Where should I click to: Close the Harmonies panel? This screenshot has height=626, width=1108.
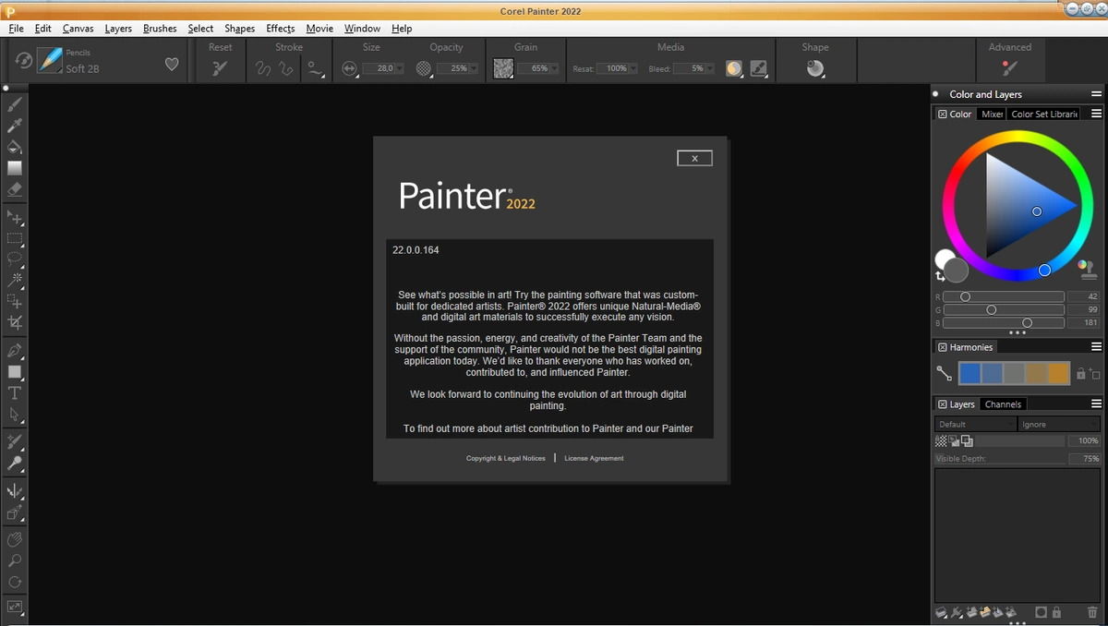[x=942, y=347]
